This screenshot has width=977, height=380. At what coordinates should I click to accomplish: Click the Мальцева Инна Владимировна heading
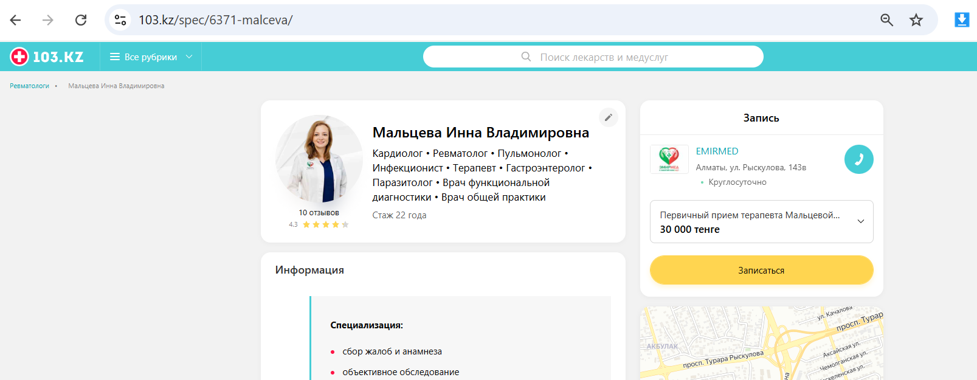pos(481,133)
